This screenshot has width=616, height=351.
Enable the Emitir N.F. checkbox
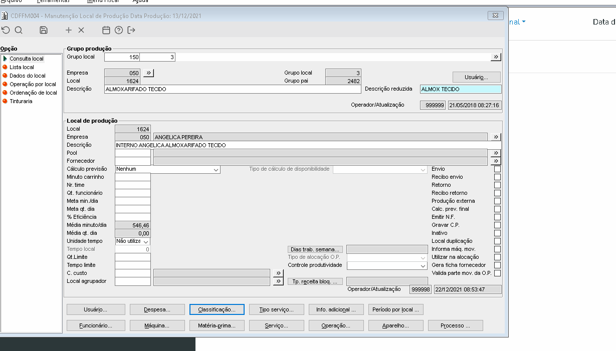[x=497, y=217]
